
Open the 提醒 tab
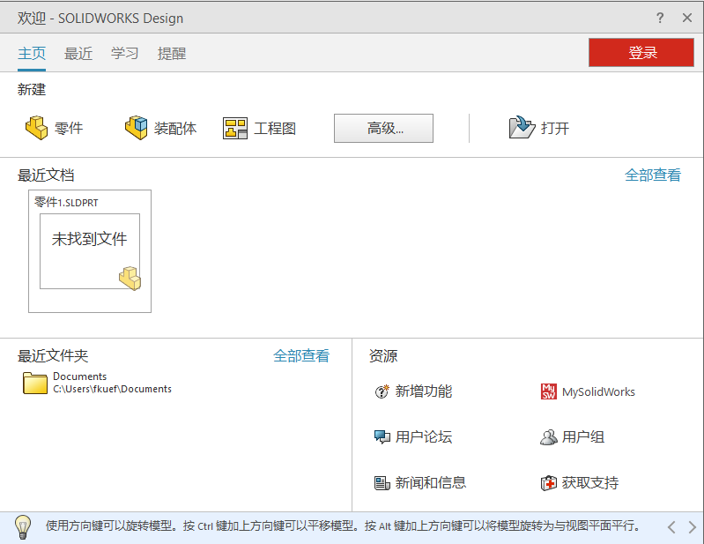click(172, 54)
